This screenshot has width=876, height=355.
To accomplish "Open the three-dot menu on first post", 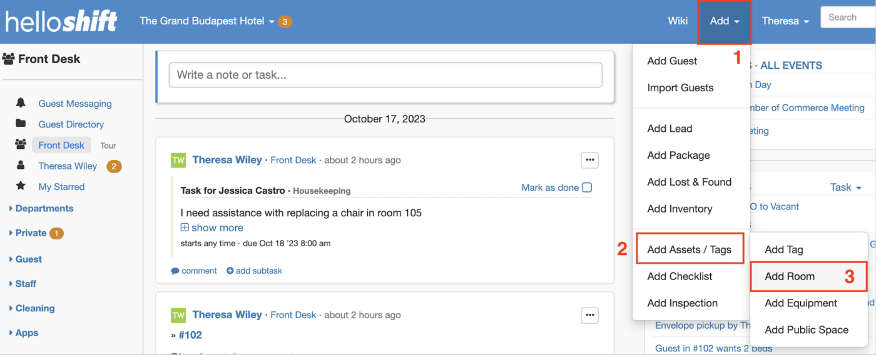I will click(589, 160).
